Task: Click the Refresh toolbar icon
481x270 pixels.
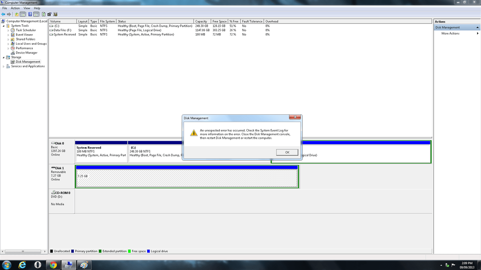Action: click(x=43, y=14)
